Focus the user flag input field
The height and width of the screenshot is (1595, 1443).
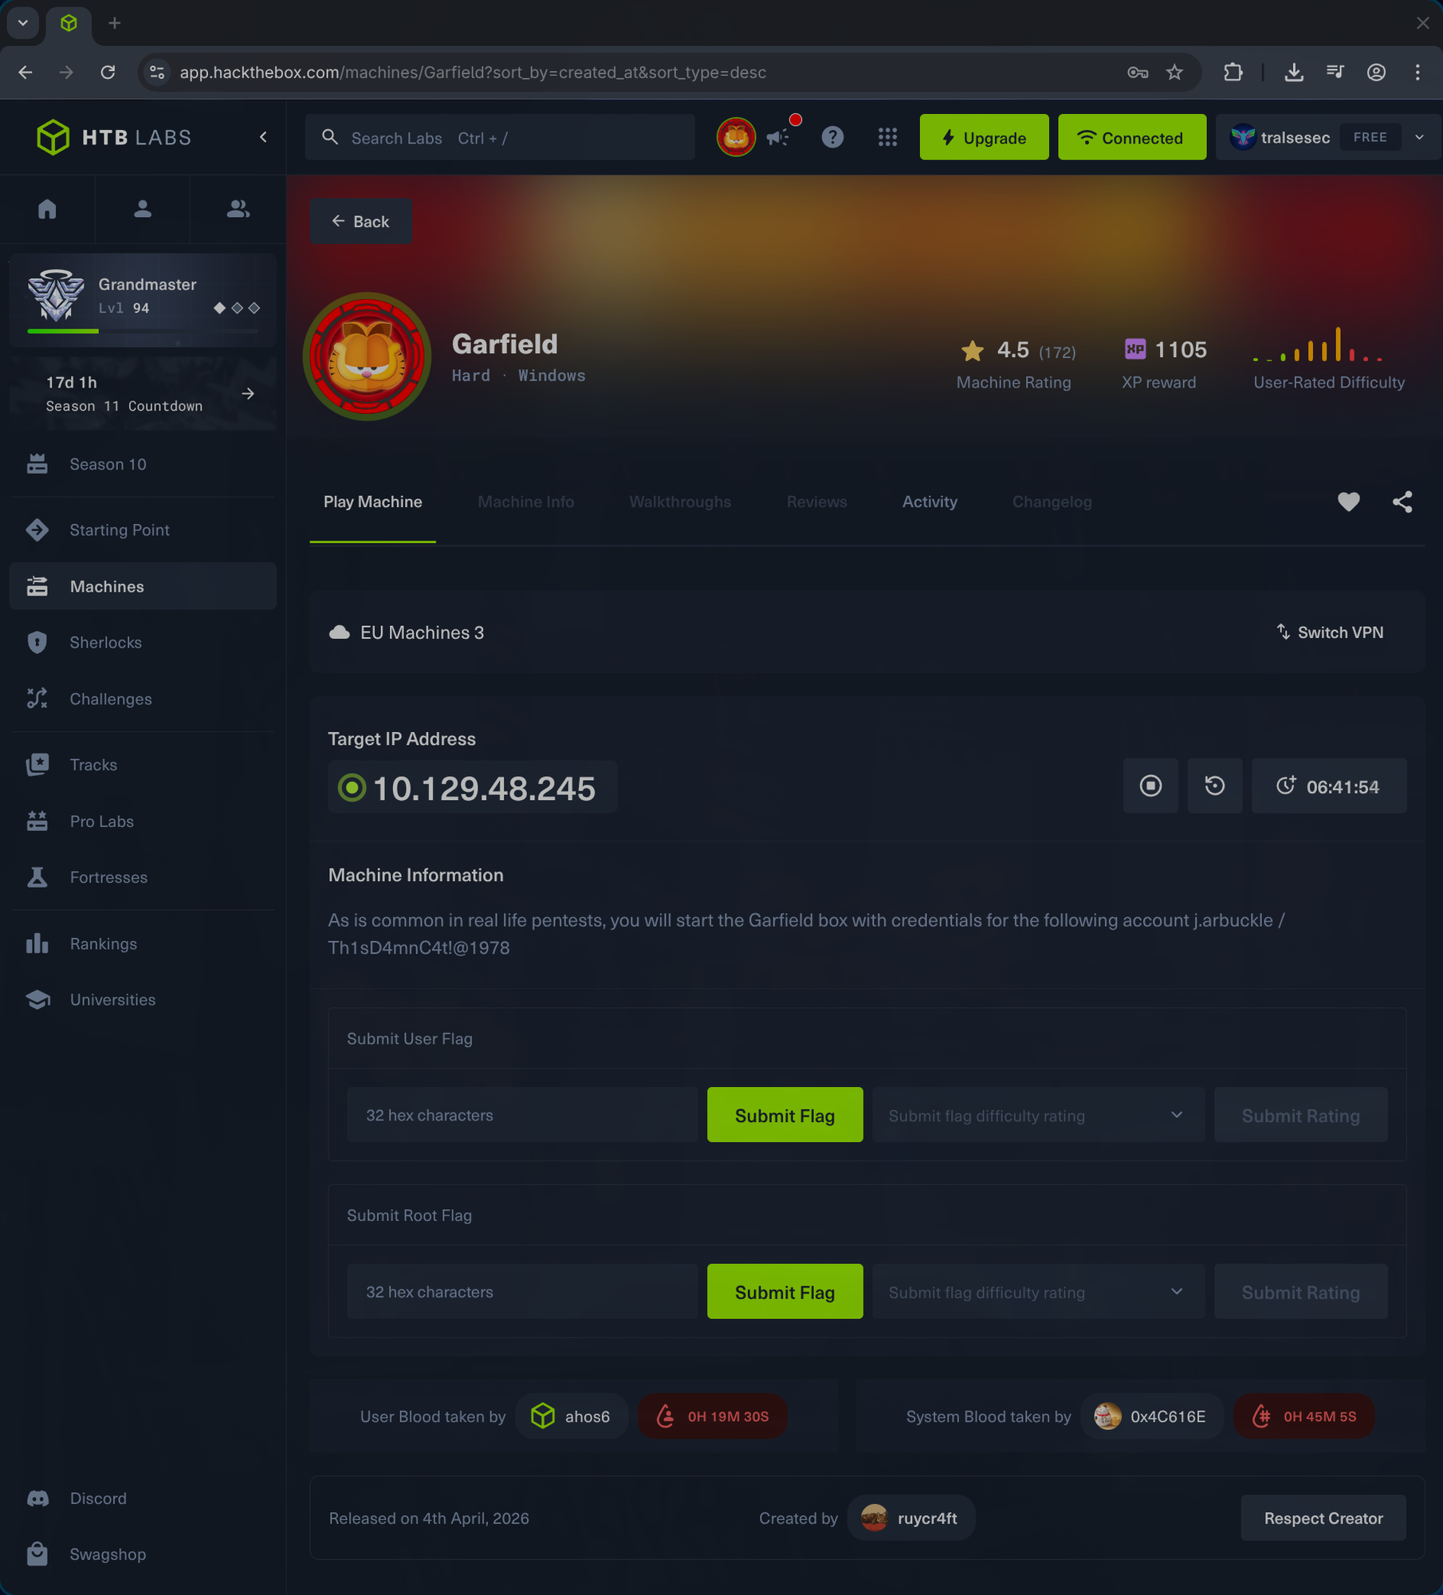(522, 1115)
